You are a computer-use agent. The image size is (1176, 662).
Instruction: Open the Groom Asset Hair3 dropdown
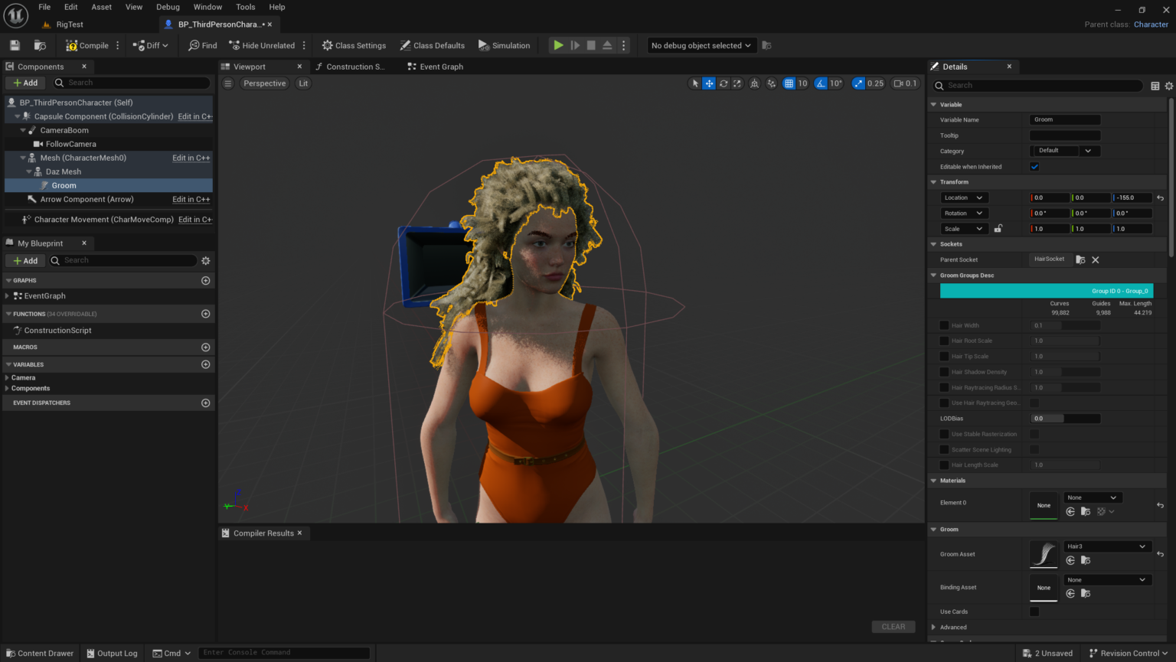coord(1106,546)
